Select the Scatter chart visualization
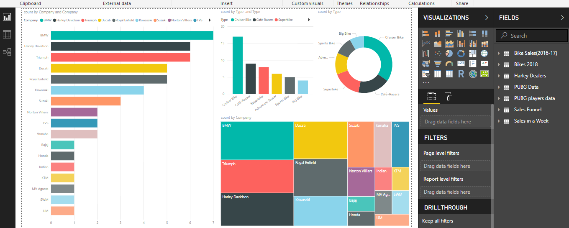The image size is (569, 228). [438, 54]
